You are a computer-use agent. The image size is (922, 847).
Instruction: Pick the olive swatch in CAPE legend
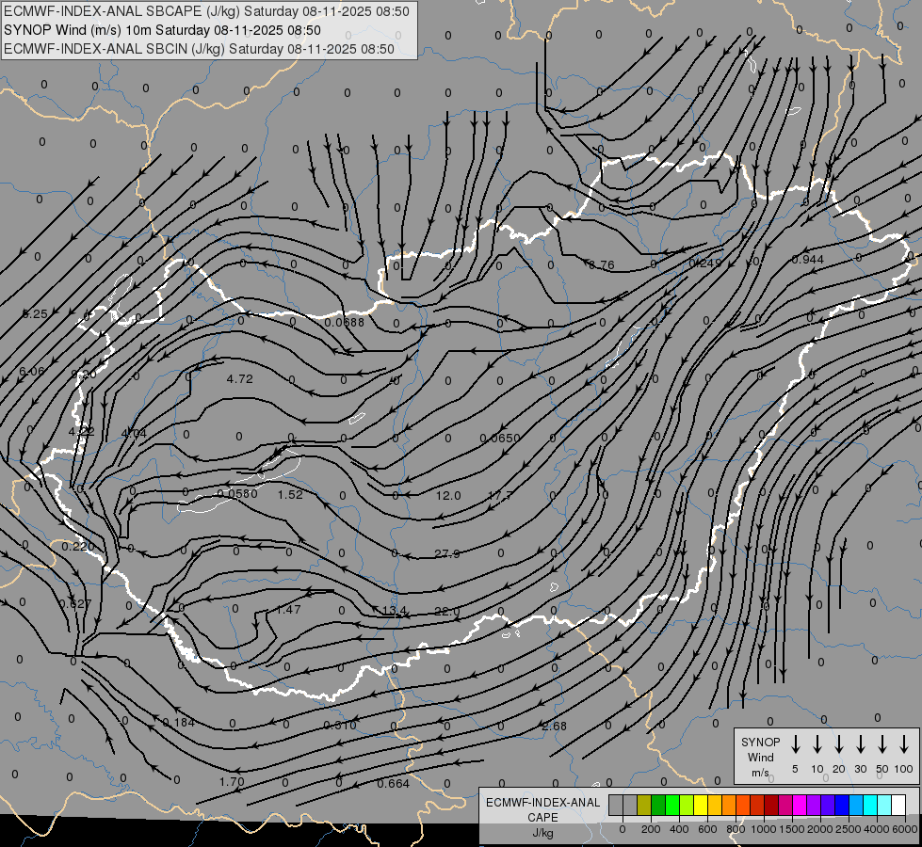coord(644,806)
